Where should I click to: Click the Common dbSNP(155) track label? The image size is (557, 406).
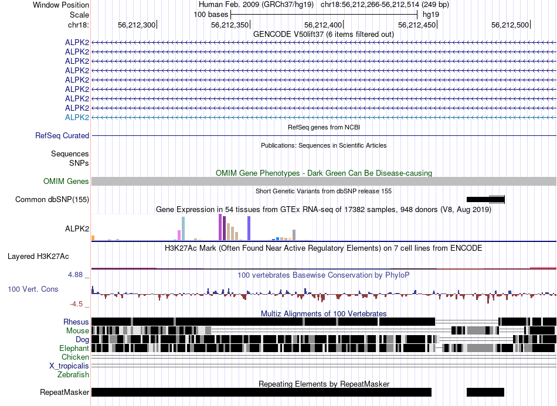click(52, 199)
